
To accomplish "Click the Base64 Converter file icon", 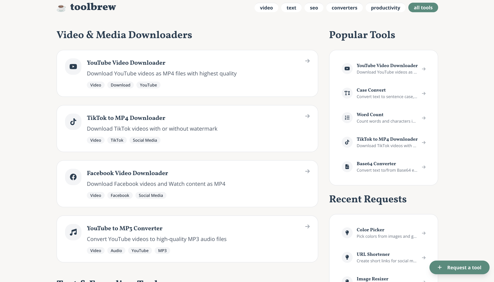I will [347, 167].
